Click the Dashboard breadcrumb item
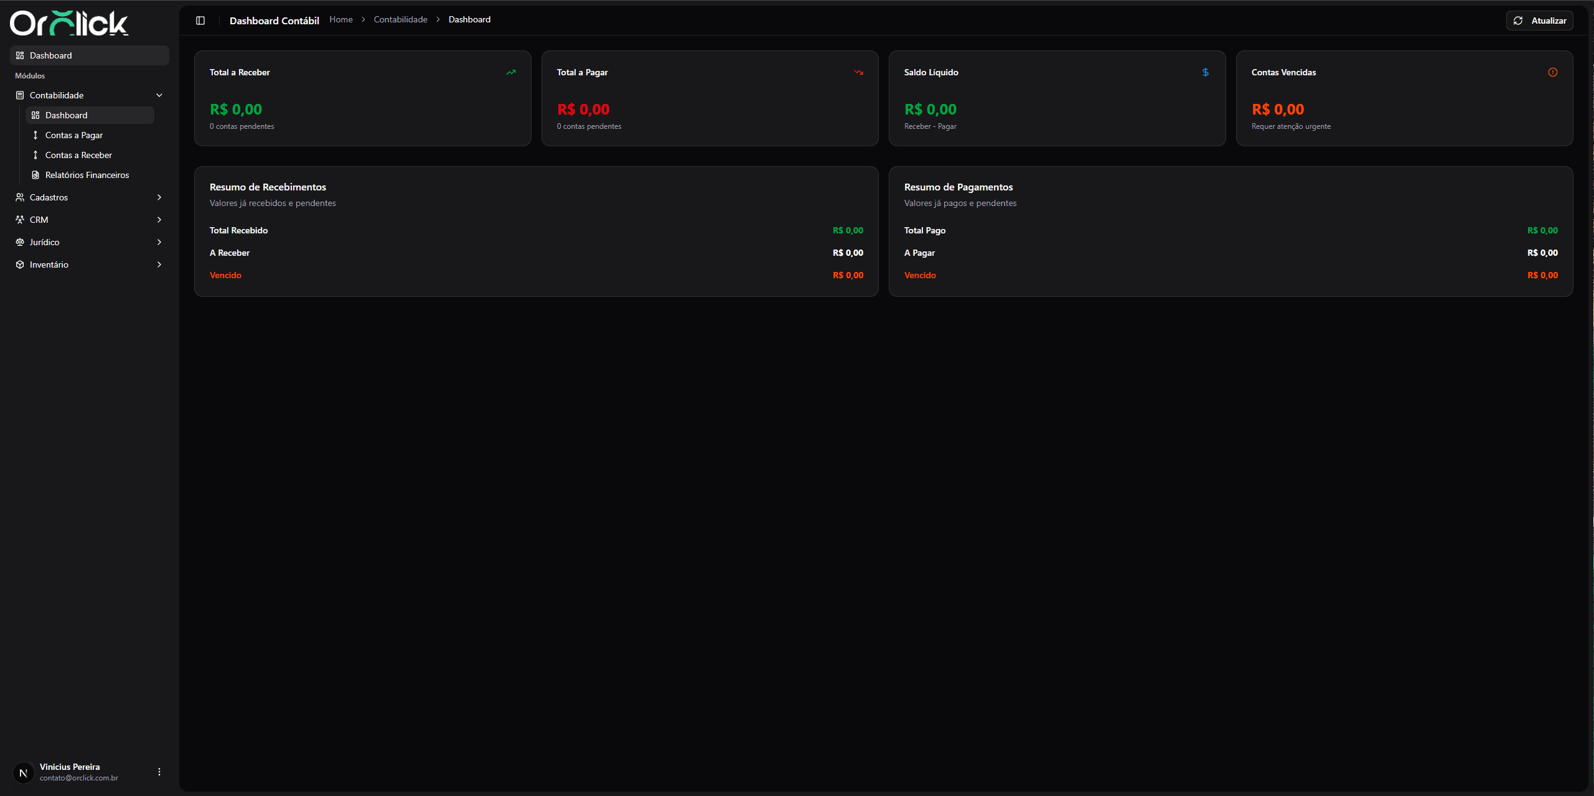This screenshot has width=1594, height=796. coord(469,19)
